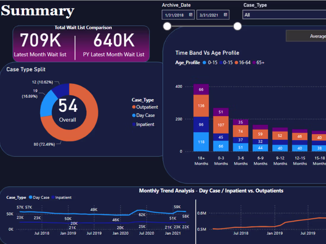Toggle Day Case in the Case Type Split legend
The image size is (326, 244).
pyautogui.click(x=134, y=115)
